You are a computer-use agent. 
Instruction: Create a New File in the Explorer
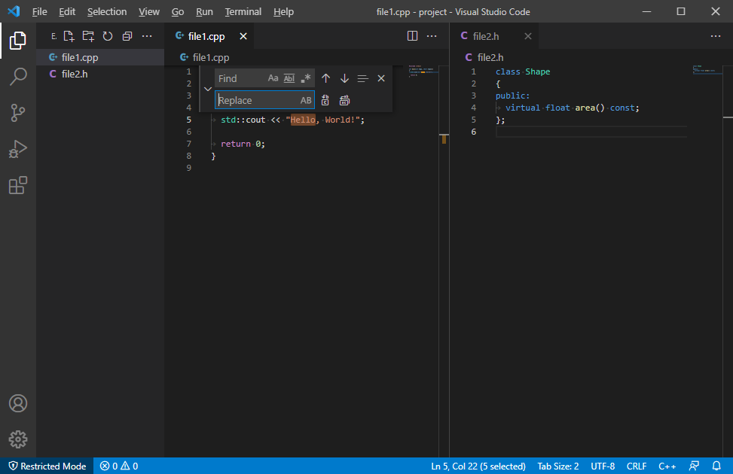pos(69,35)
